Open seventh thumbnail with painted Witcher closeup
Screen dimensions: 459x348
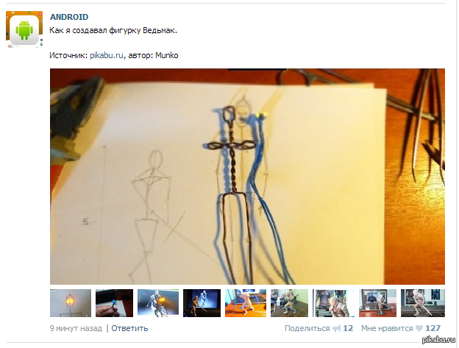click(x=333, y=303)
